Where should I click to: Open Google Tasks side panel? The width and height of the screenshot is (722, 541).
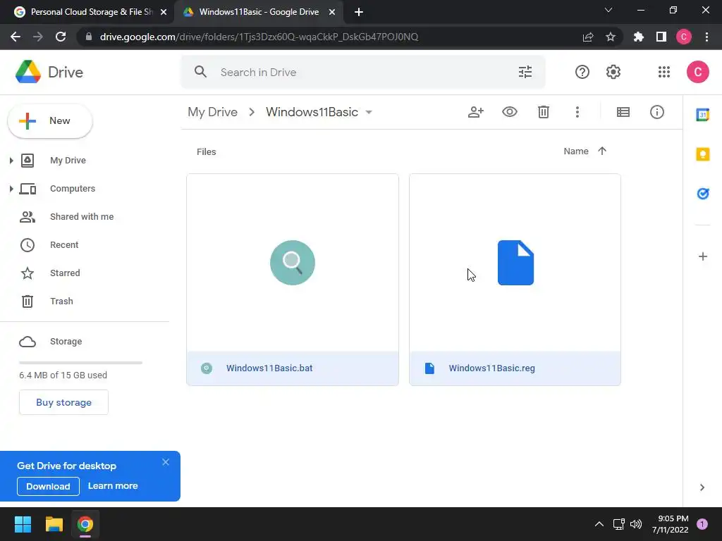point(702,194)
